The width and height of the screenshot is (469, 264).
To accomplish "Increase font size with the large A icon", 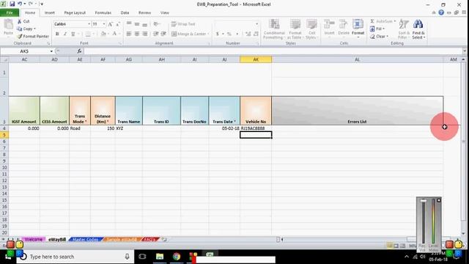I will coord(110,24).
